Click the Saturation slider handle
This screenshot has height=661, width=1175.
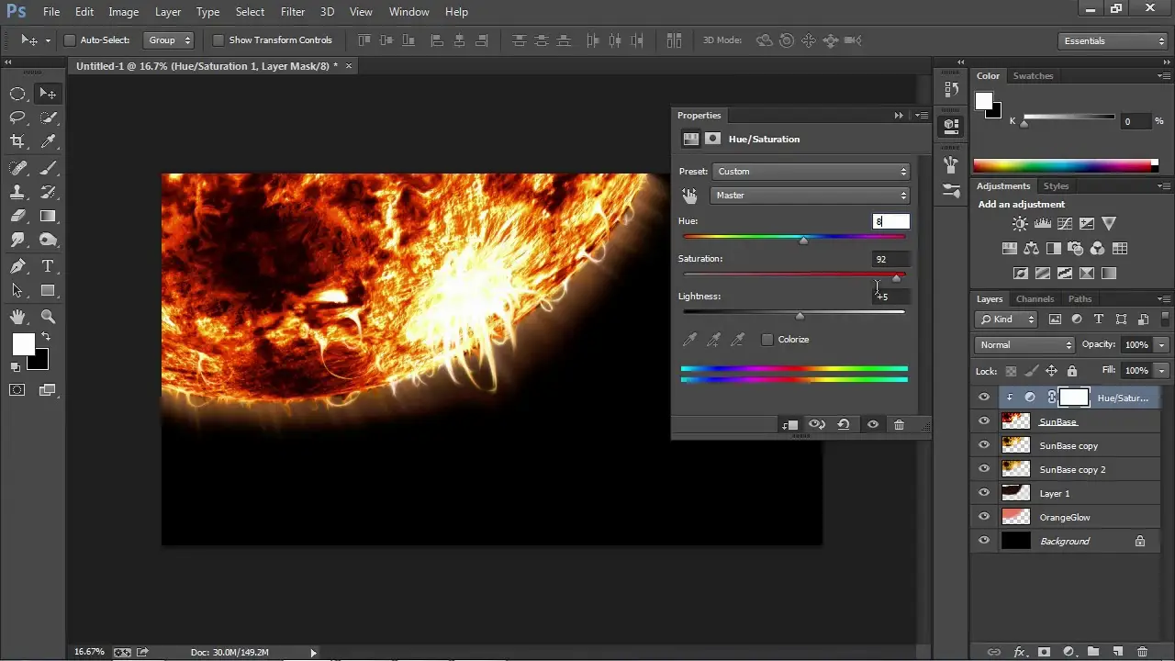[897, 278]
